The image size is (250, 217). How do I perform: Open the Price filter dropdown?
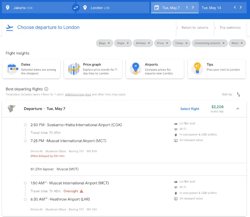click(162, 43)
